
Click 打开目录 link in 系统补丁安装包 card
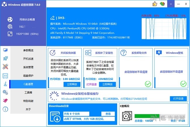[x=91, y=85]
